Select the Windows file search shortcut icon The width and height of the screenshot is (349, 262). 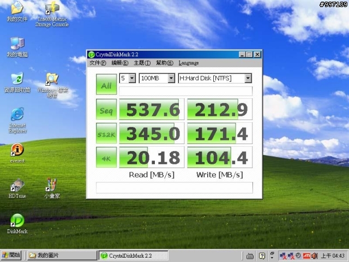click(52, 85)
